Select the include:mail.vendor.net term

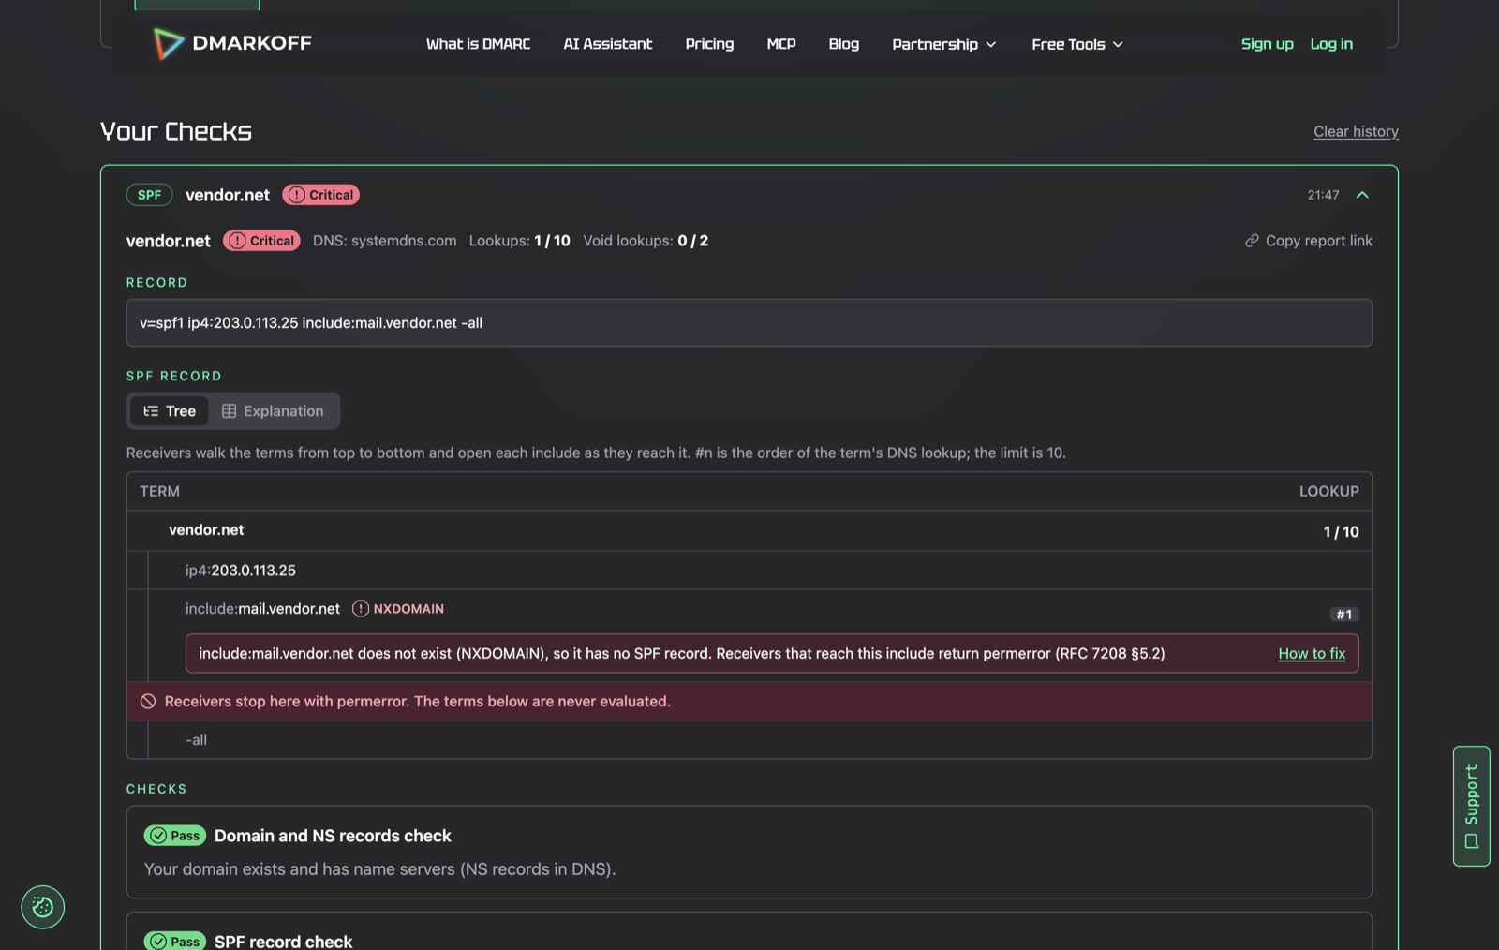[x=262, y=609]
